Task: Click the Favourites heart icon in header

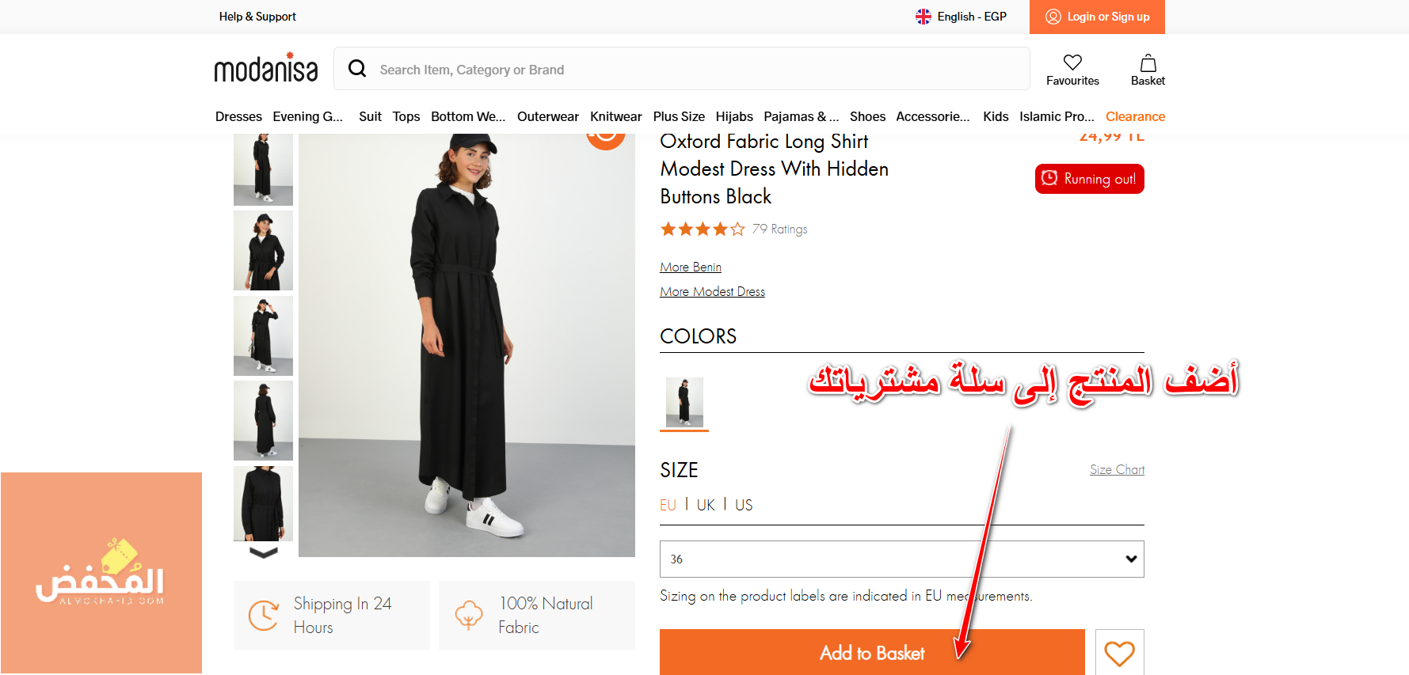Action: coord(1072,63)
